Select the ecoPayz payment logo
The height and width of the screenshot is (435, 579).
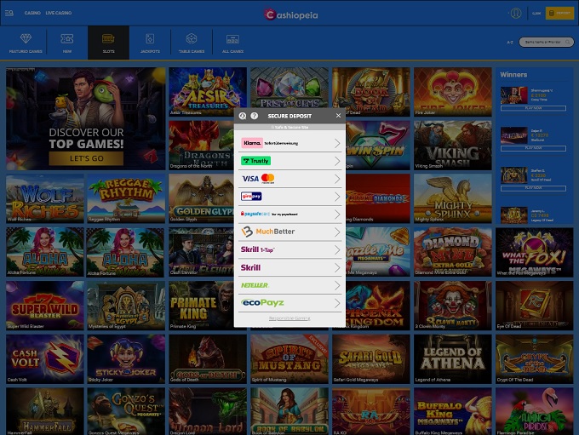[262, 302]
